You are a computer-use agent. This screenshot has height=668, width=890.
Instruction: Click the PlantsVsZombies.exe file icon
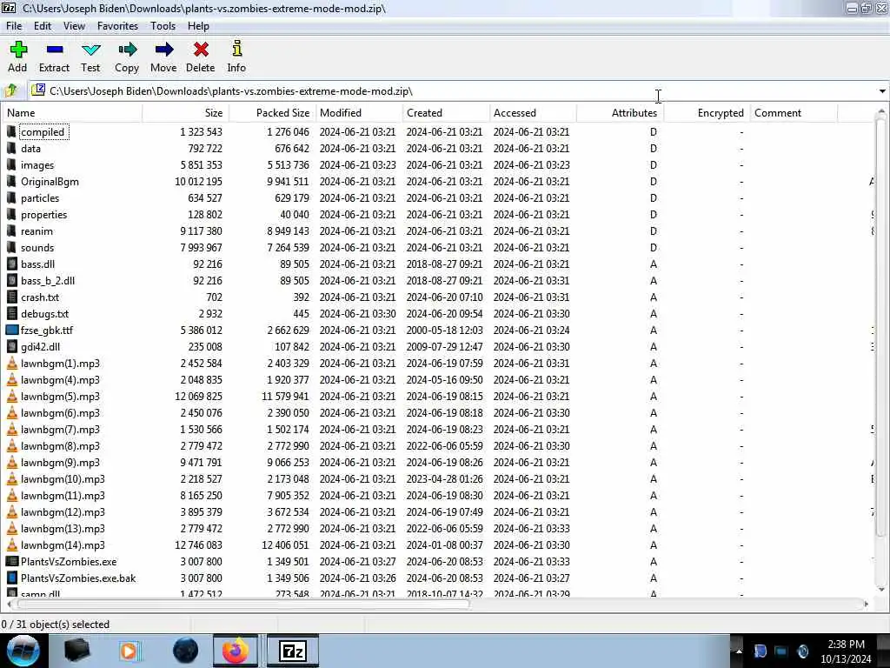[12, 561]
